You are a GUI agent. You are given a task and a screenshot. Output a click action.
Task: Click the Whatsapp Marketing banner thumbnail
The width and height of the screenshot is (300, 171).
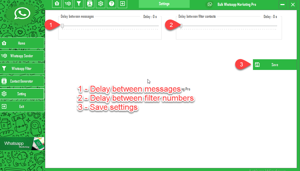22,144
